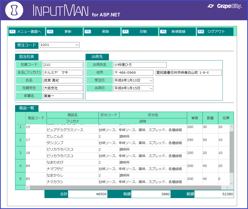The width and height of the screenshot is (248, 209).
Task: Click the grid scroll down arrow
Action: pos(231,183)
